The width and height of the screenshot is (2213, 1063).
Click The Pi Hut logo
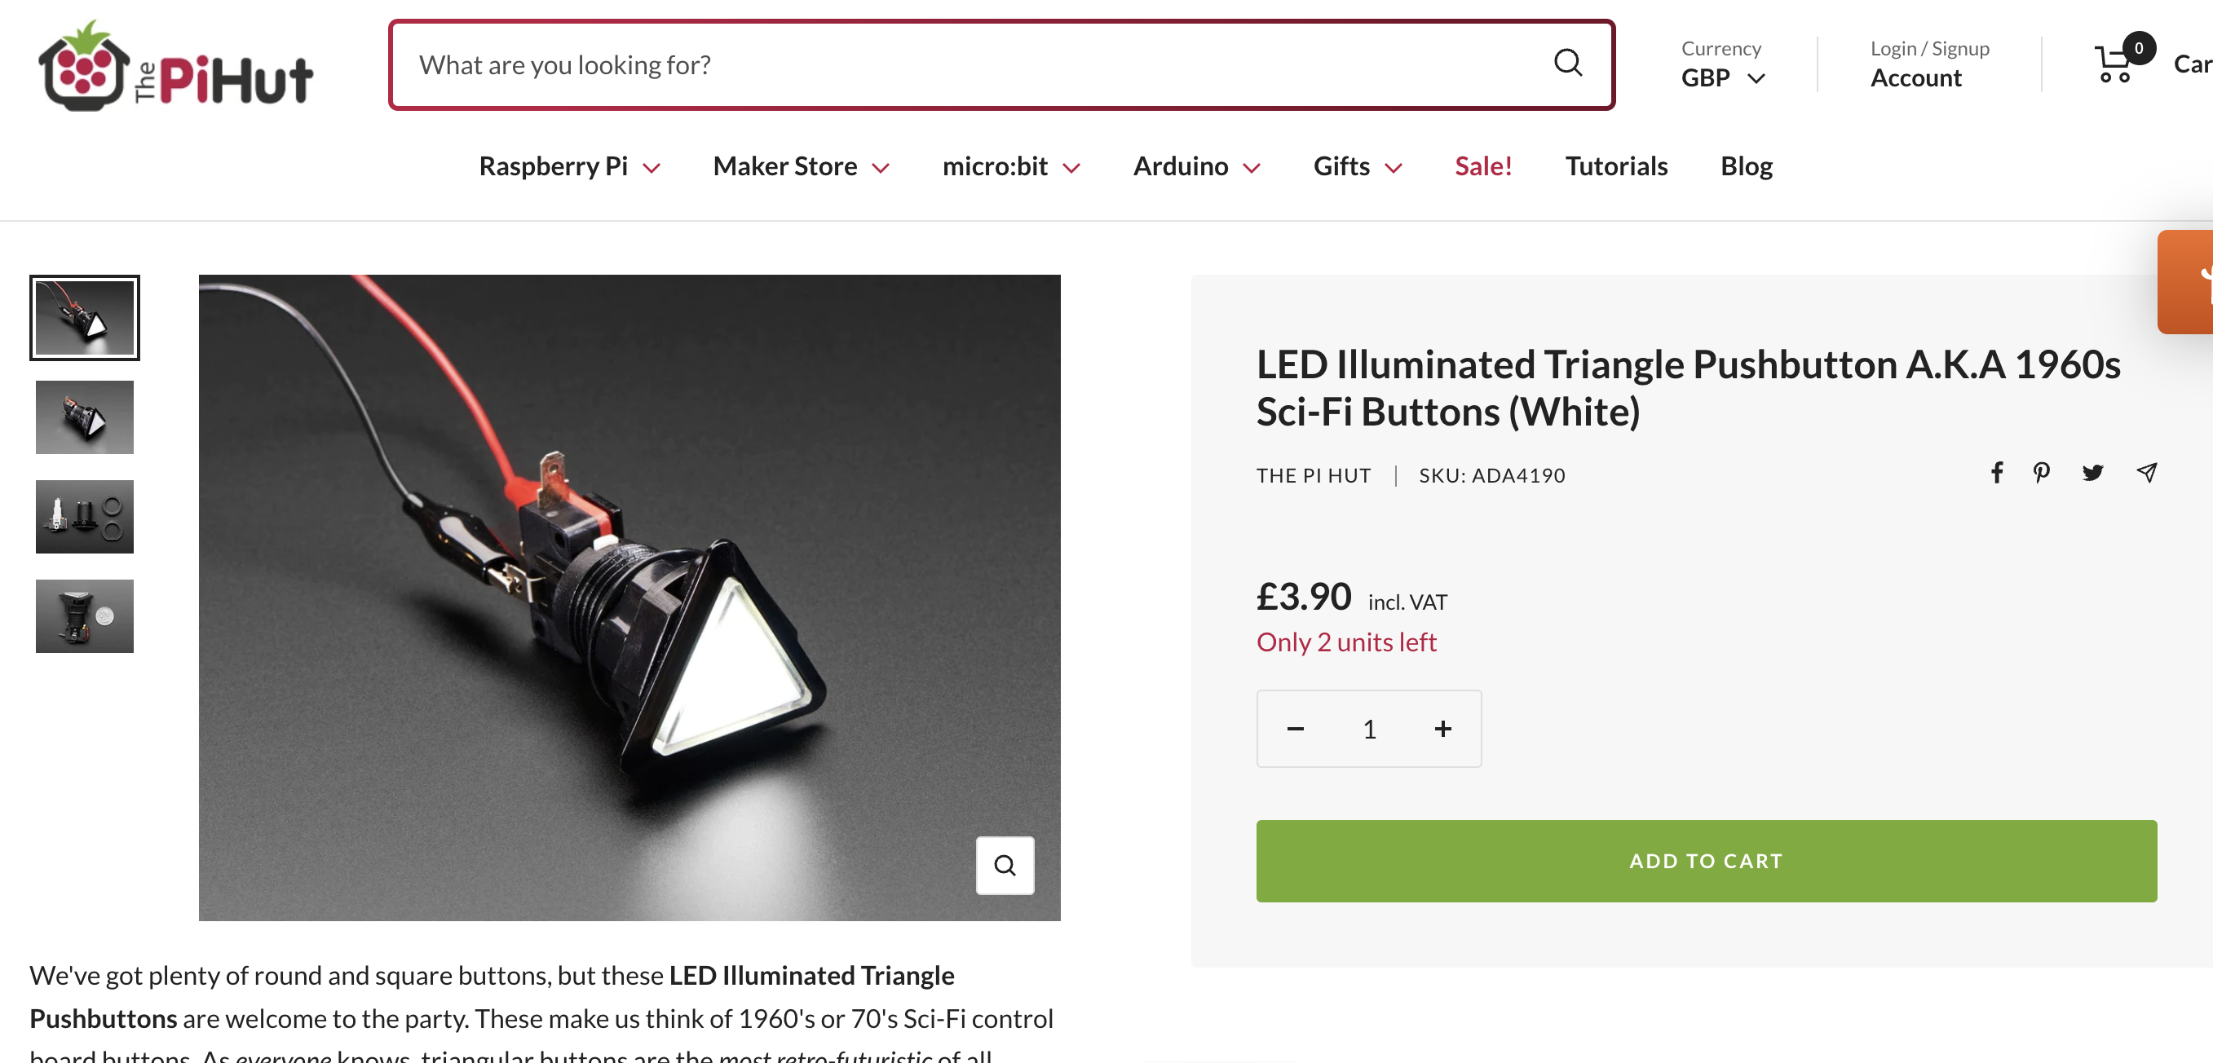pyautogui.click(x=176, y=65)
